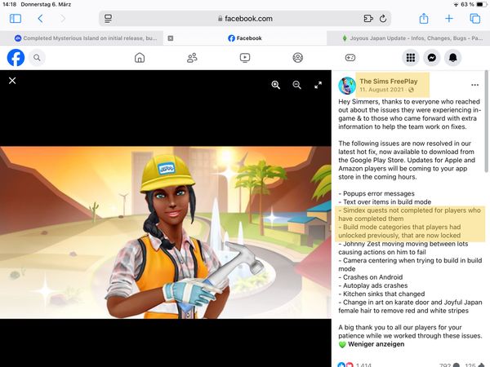Go to the Facebook Home feed icon
The width and height of the screenshot is (490, 367).
(140, 57)
